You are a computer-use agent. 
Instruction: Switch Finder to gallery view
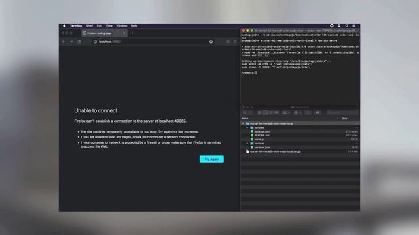tap(276, 112)
